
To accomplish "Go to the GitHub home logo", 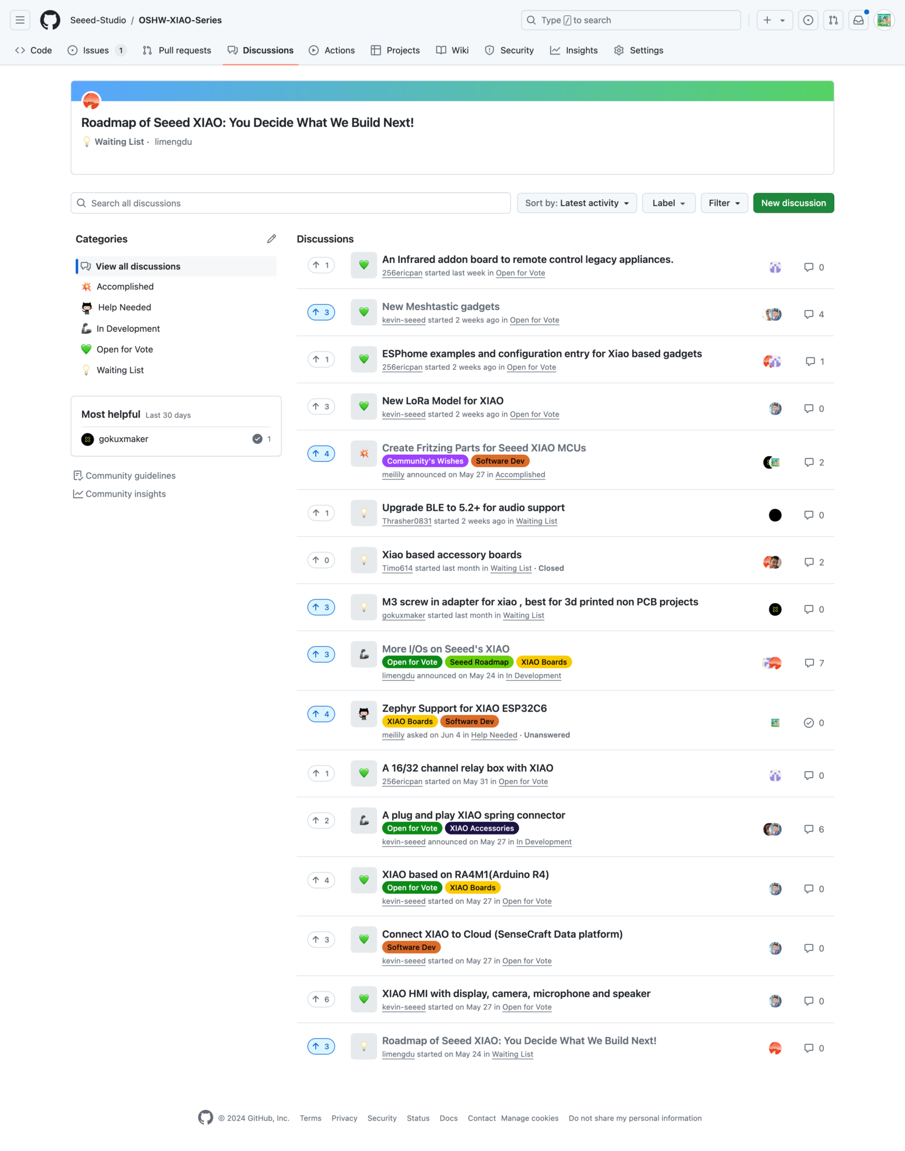I will (x=50, y=20).
